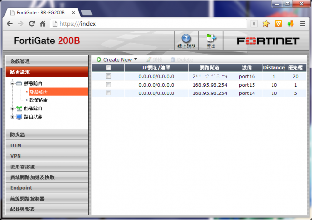Select the policy route tree item
This screenshot has height=220, width=312.
(x=39, y=100)
